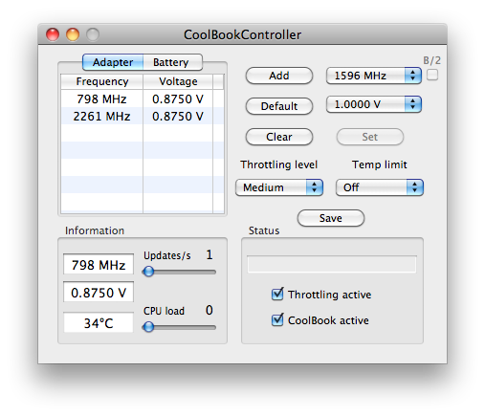This screenshot has width=485, height=416.
Task: Click the 0.8750 V cell in 2261 MHz row
Action: pos(178,116)
